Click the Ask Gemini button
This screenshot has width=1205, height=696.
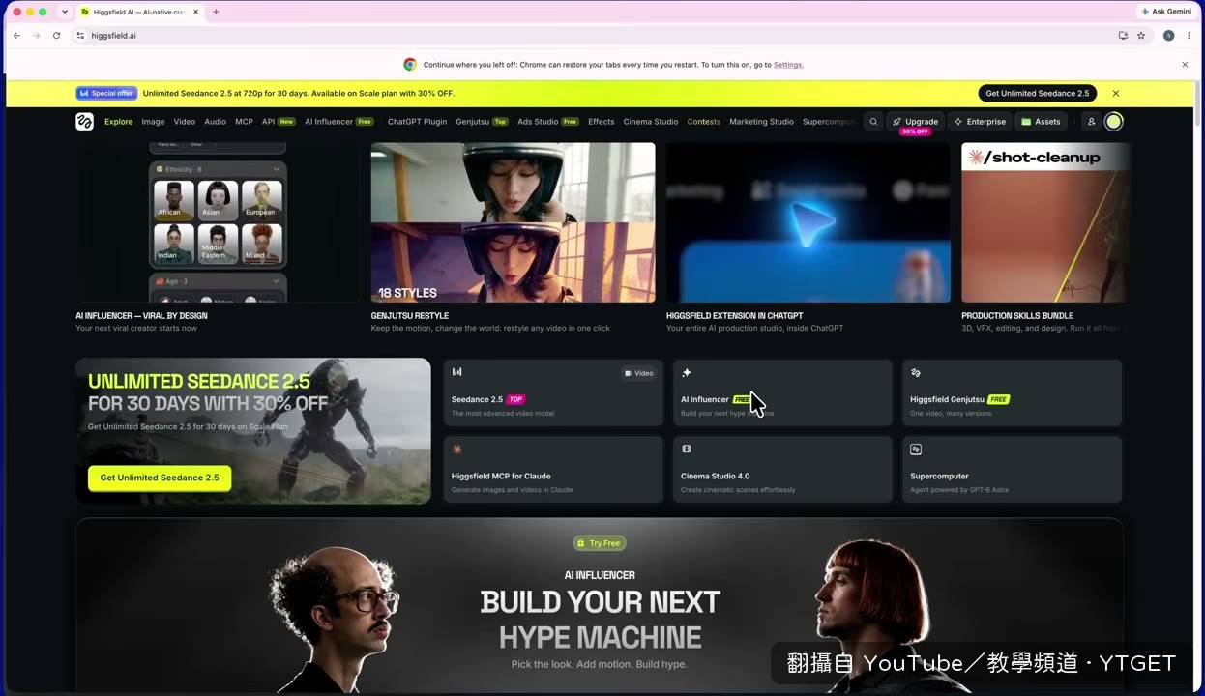1166,12
